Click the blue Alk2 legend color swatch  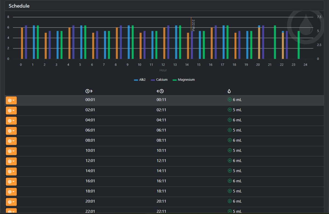pos(136,80)
